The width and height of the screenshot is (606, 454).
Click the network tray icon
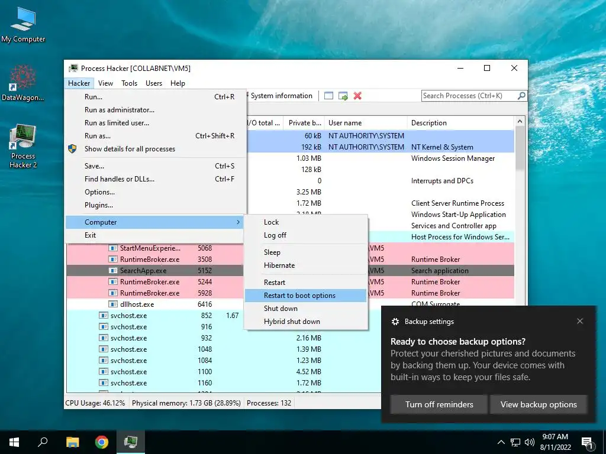(515, 442)
